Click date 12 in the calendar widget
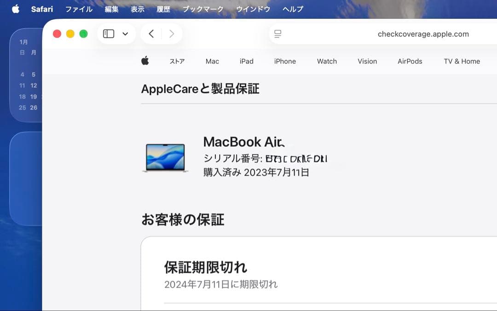 (34, 86)
